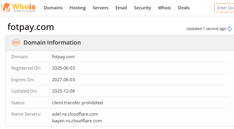Open the Servers menu

click(101, 8)
